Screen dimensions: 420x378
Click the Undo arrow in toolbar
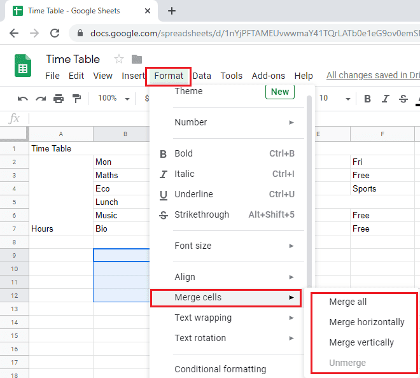tap(22, 99)
